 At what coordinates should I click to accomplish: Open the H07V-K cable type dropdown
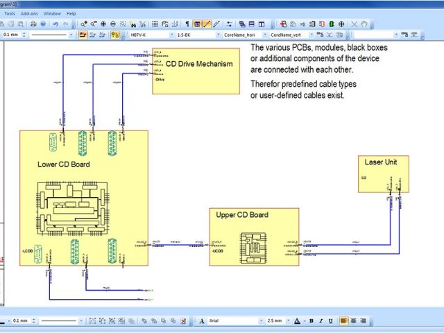169,34
